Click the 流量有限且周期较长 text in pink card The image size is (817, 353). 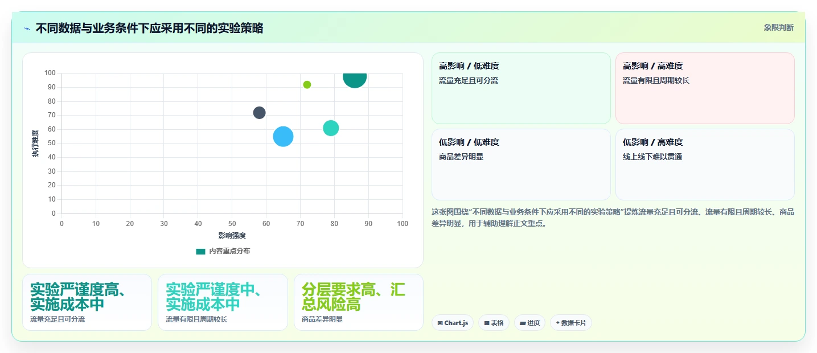point(656,80)
